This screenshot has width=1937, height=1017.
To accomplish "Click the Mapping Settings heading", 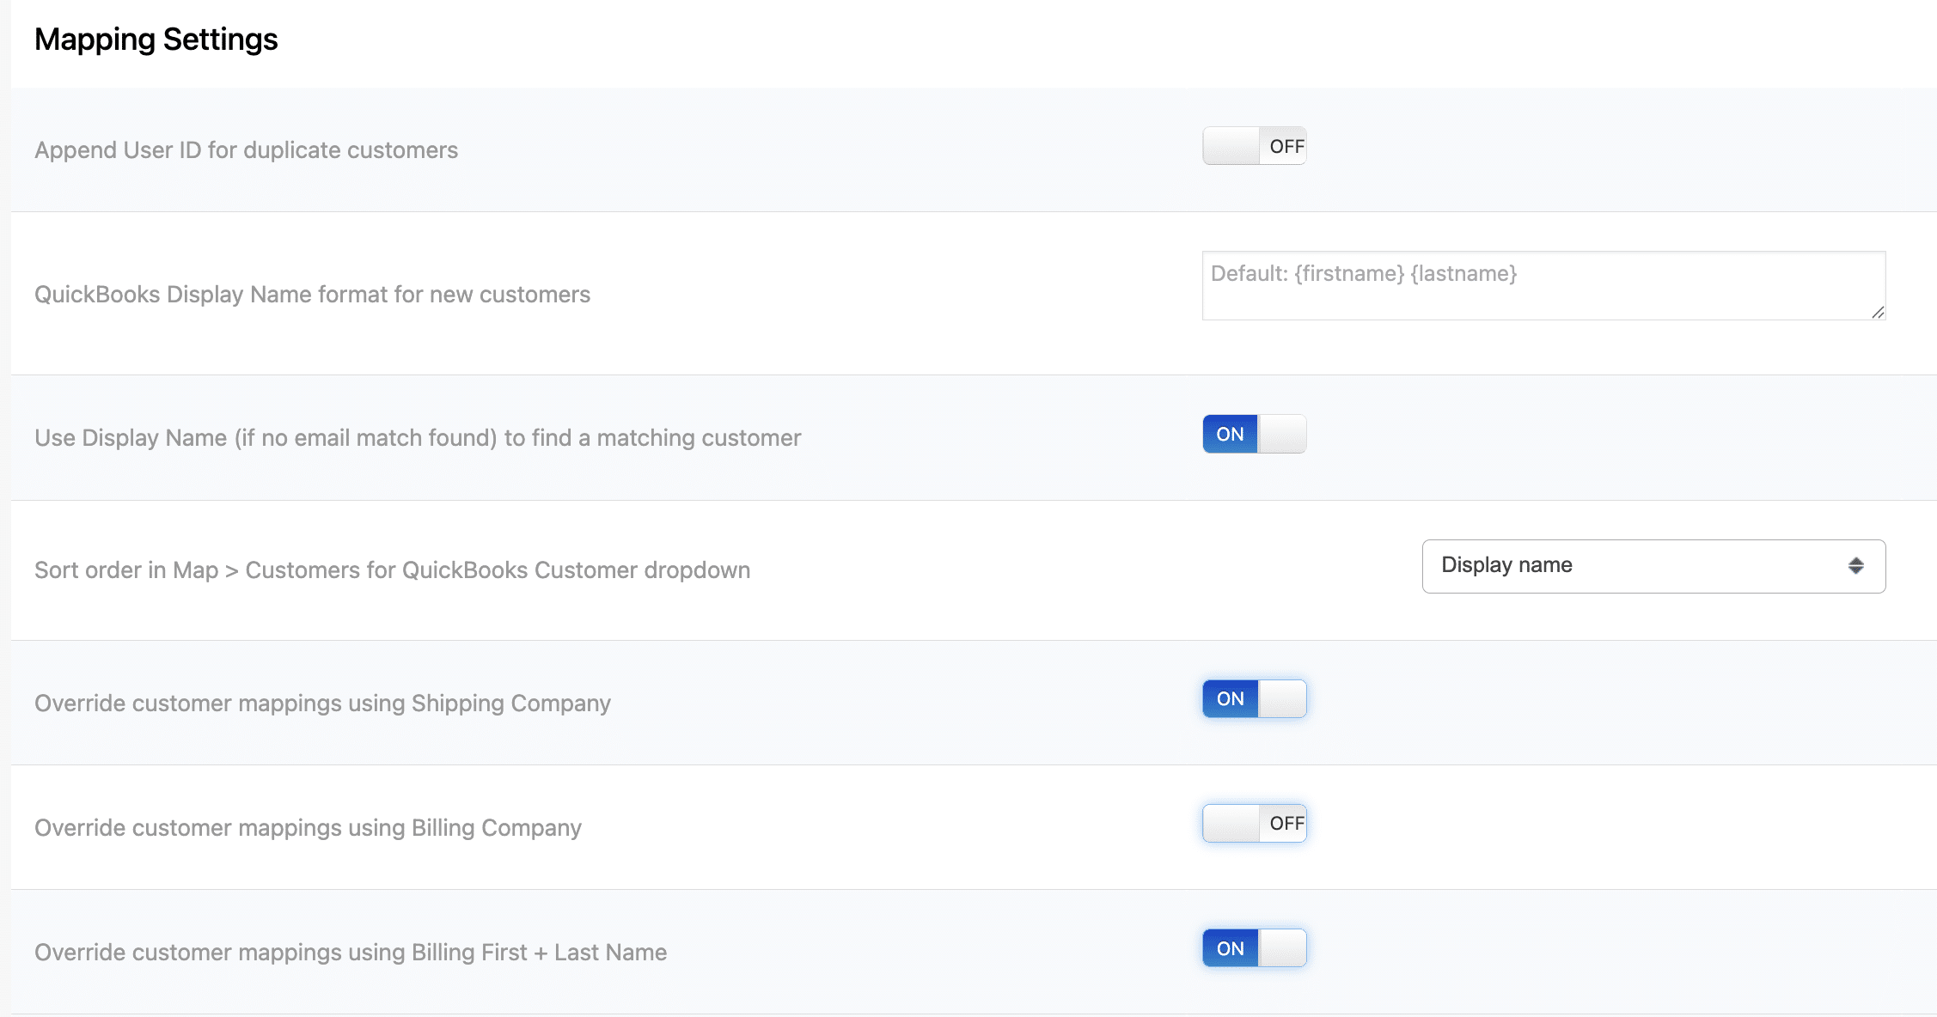I will tap(156, 38).
